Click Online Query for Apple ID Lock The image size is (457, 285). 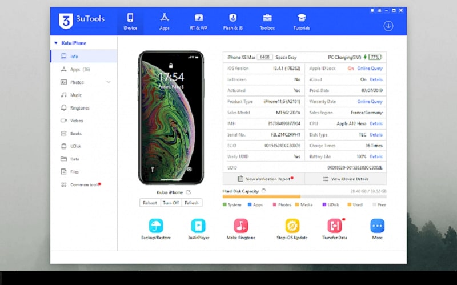click(x=370, y=69)
